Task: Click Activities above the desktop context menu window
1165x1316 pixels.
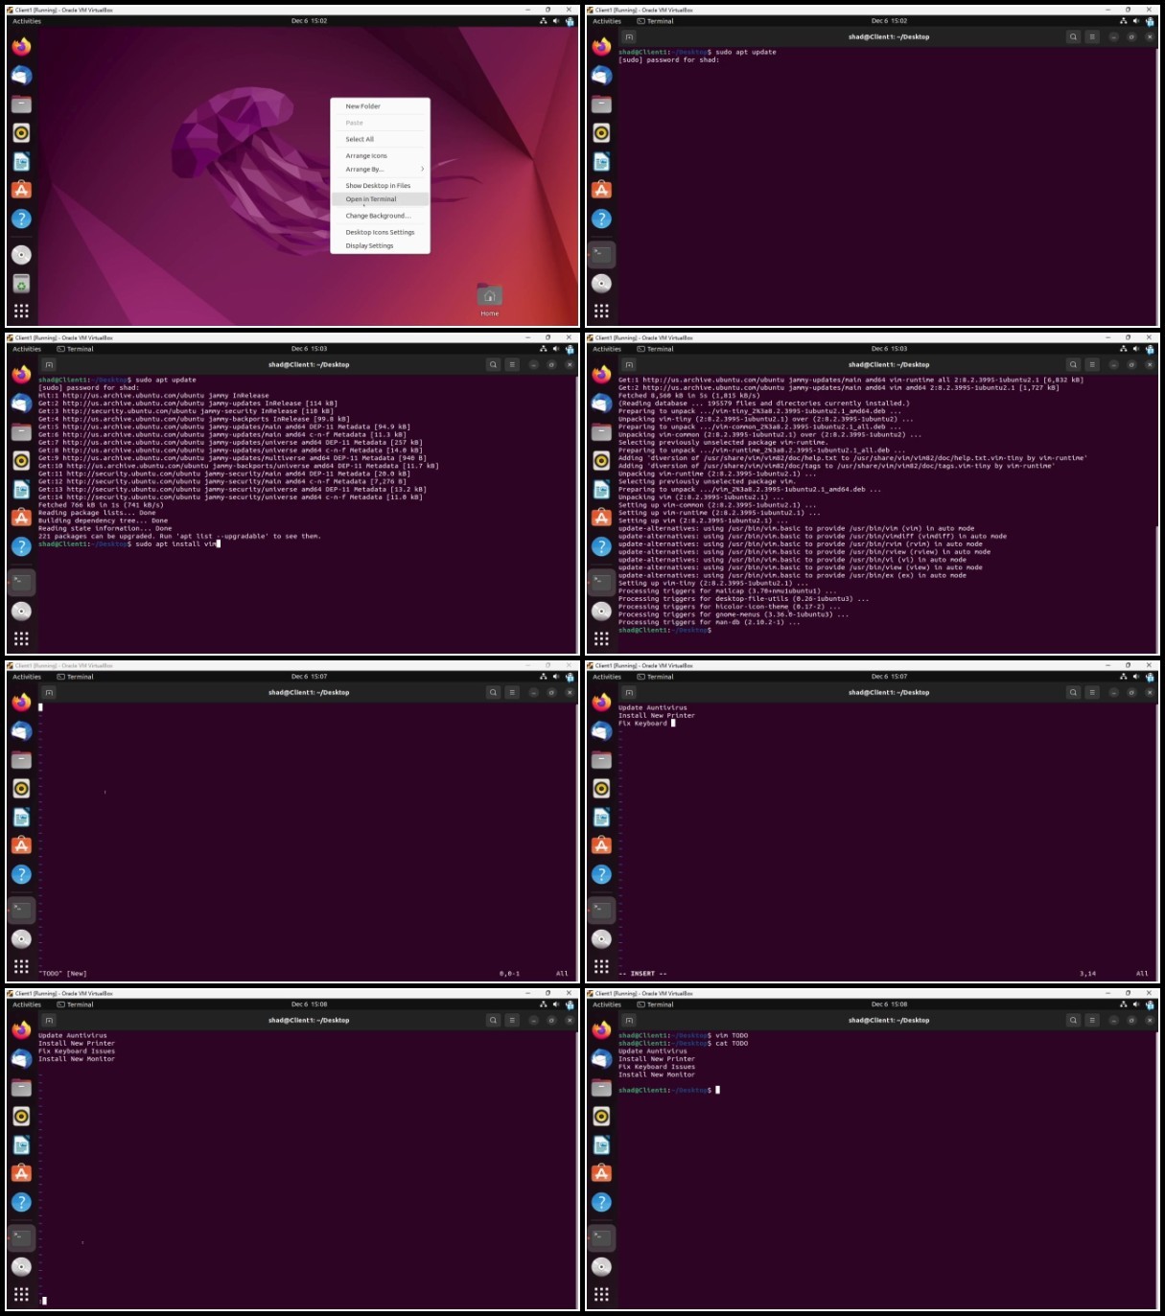Action: tap(27, 21)
